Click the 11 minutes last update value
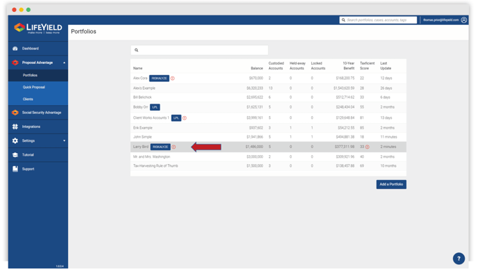The height and width of the screenshot is (276, 478). [x=388, y=137]
